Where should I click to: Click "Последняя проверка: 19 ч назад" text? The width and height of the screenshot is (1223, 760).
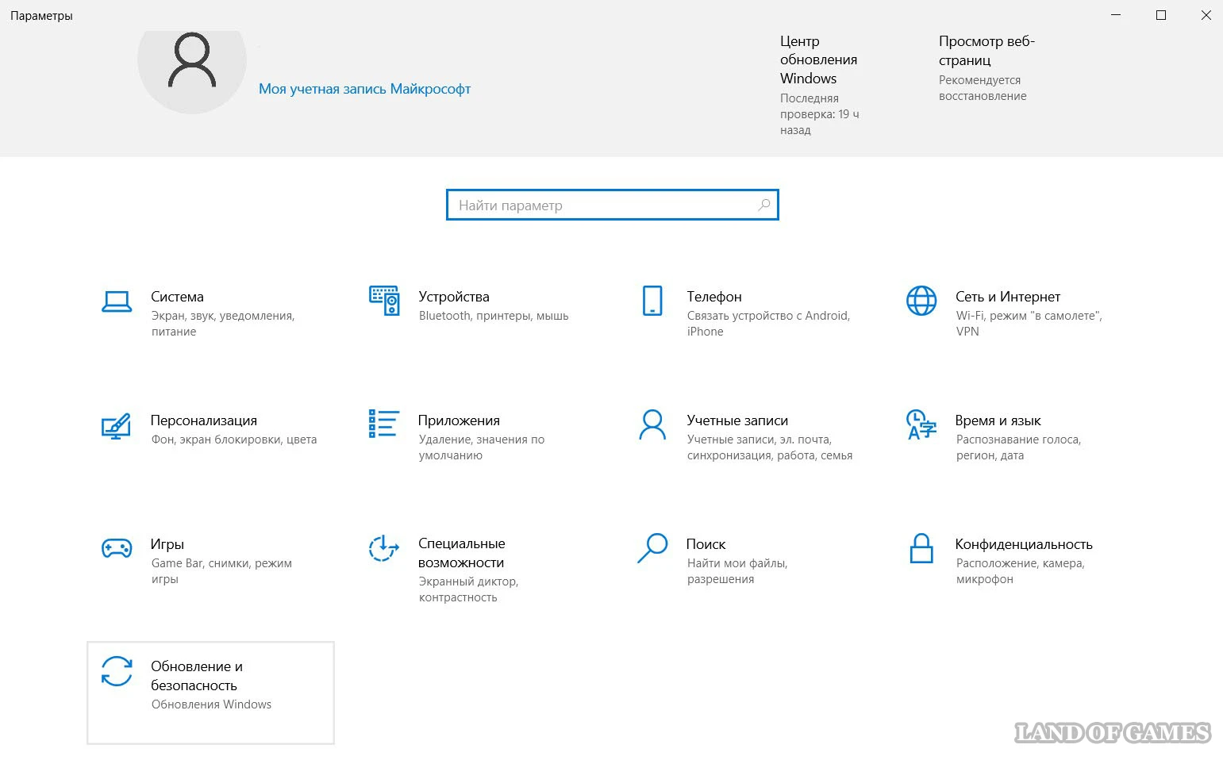coord(819,114)
